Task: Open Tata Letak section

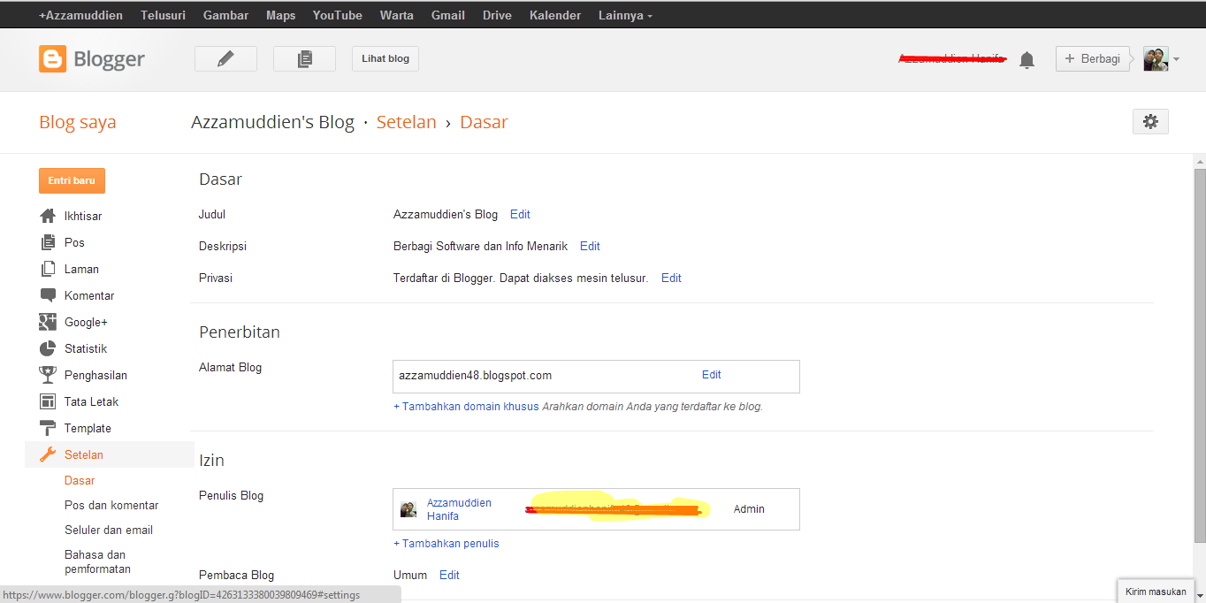Action: (x=91, y=401)
